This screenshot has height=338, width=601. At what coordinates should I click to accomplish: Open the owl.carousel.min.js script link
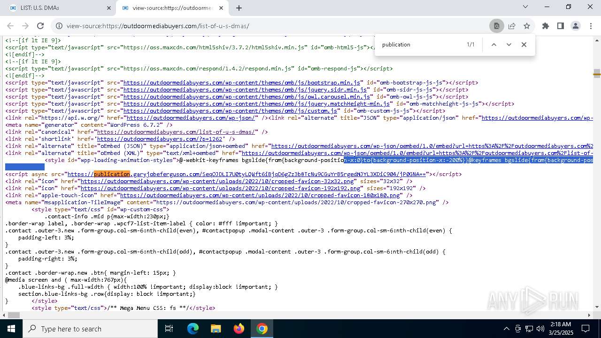[x=247, y=97]
